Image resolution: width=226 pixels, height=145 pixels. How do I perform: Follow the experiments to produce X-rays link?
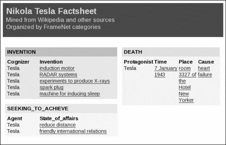coord(75,81)
